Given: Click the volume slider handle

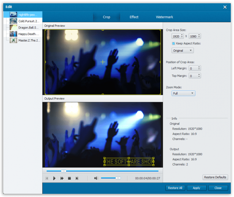Looking at the screenshot, I should pyautogui.click(x=118, y=178).
